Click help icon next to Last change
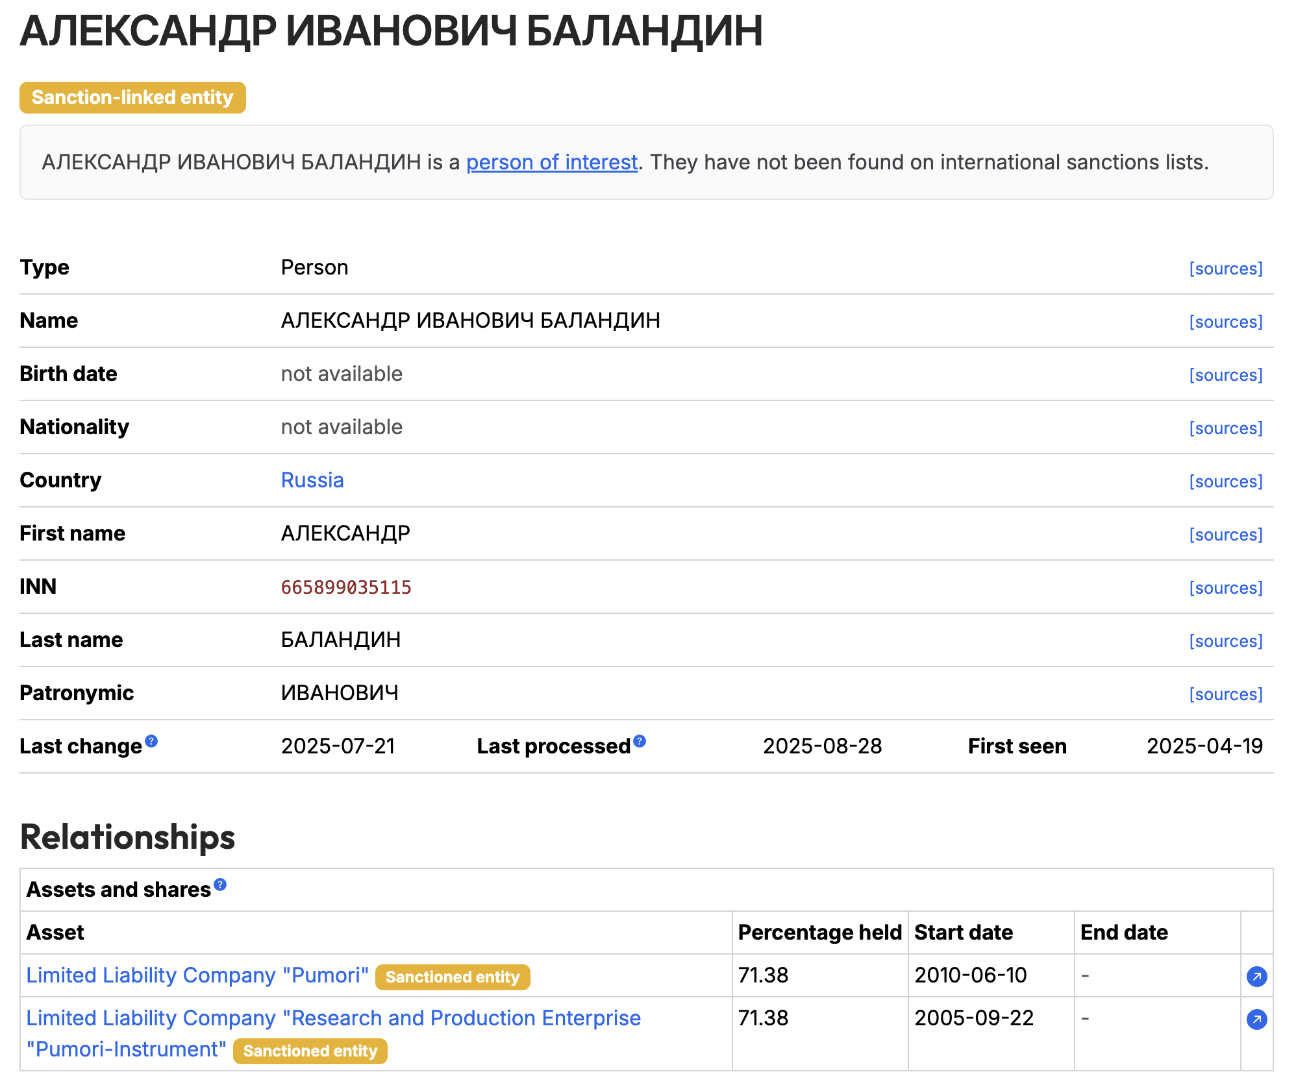The width and height of the screenshot is (1296, 1085). (x=151, y=741)
